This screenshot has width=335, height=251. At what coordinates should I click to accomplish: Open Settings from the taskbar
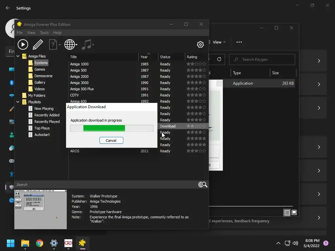[54, 243]
